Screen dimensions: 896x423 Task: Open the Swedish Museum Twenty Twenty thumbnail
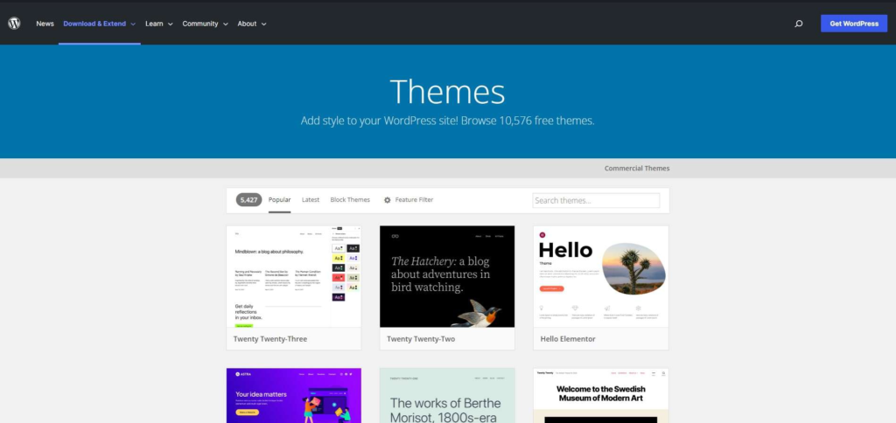pyautogui.click(x=600, y=396)
